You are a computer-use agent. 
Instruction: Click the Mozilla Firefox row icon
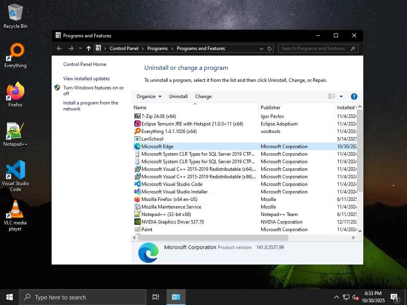tap(137, 199)
